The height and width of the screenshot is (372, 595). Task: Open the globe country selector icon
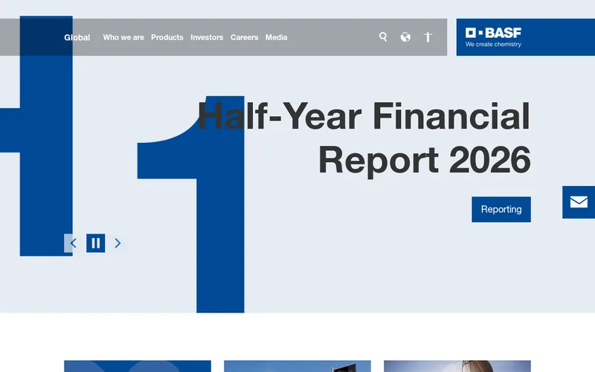click(x=405, y=36)
